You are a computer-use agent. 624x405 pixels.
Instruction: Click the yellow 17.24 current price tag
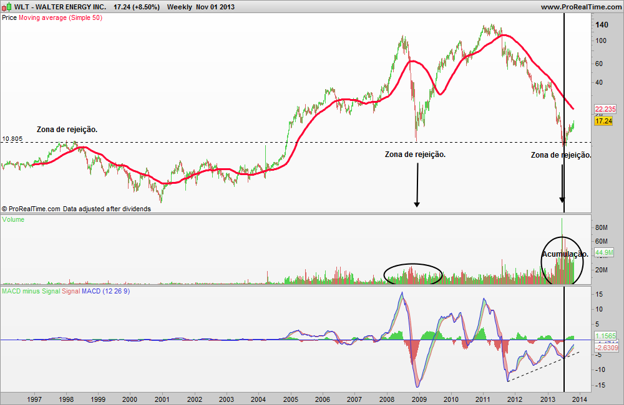click(603, 121)
